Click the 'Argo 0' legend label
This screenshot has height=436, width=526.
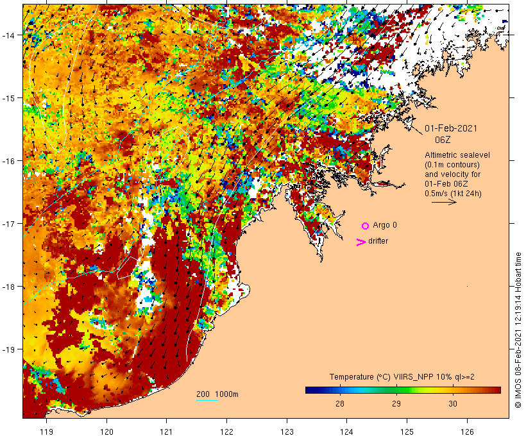click(x=385, y=224)
